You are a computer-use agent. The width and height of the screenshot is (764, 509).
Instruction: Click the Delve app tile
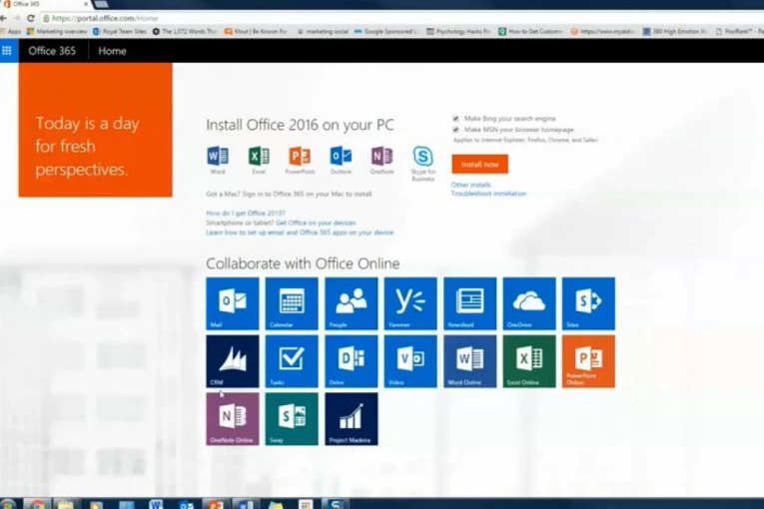(x=351, y=360)
